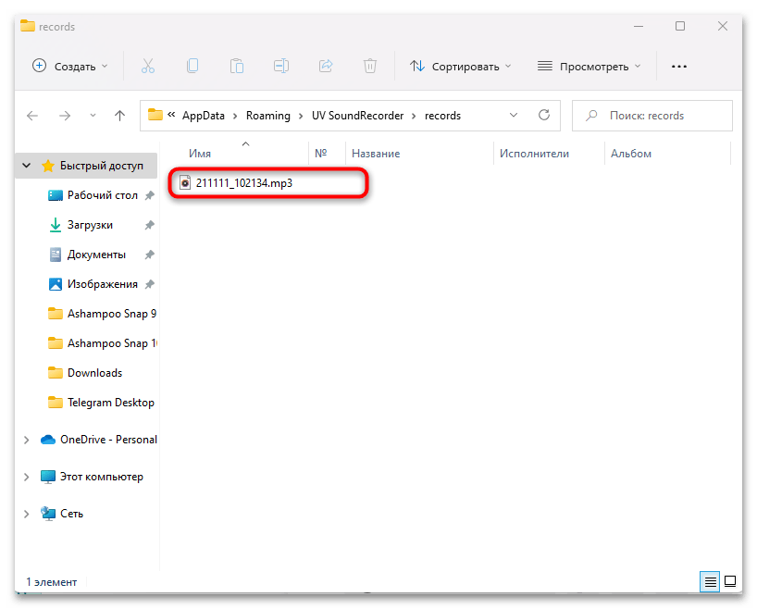
Task: Click the Delete trash bin icon
Action: click(370, 66)
